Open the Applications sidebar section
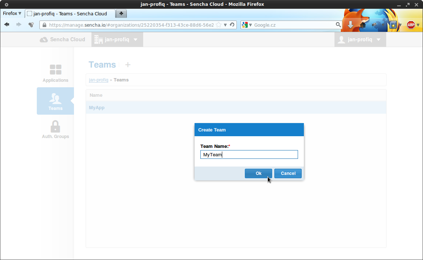Image resolution: width=423 pixels, height=260 pixels. click(55, 73)
